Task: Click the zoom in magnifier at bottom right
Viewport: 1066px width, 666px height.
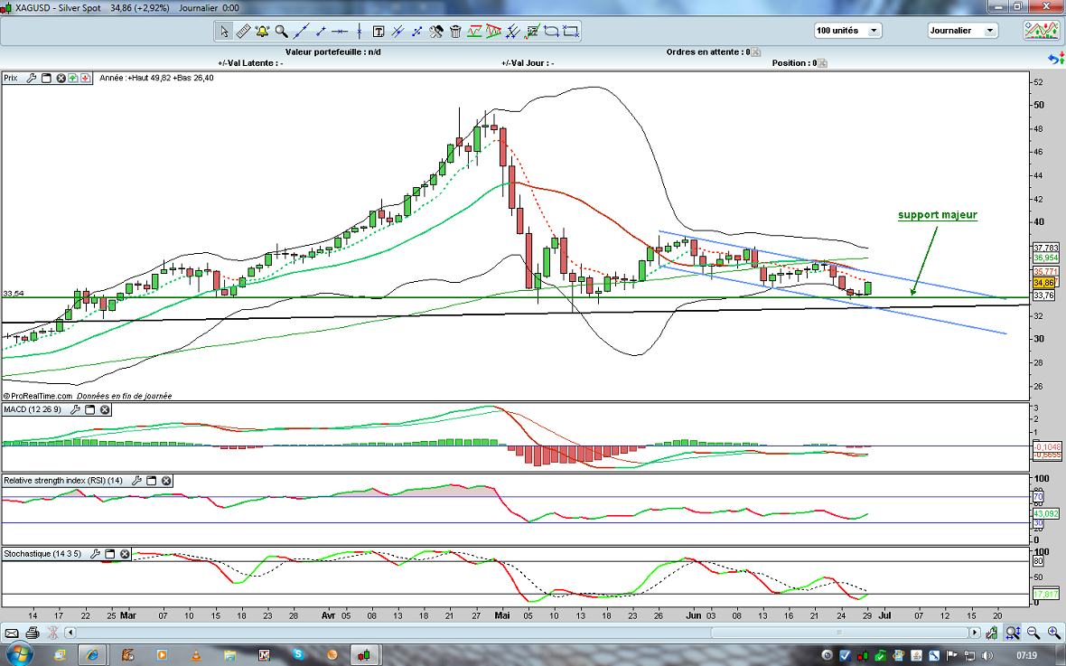Action: click(x=1053, y=633)
